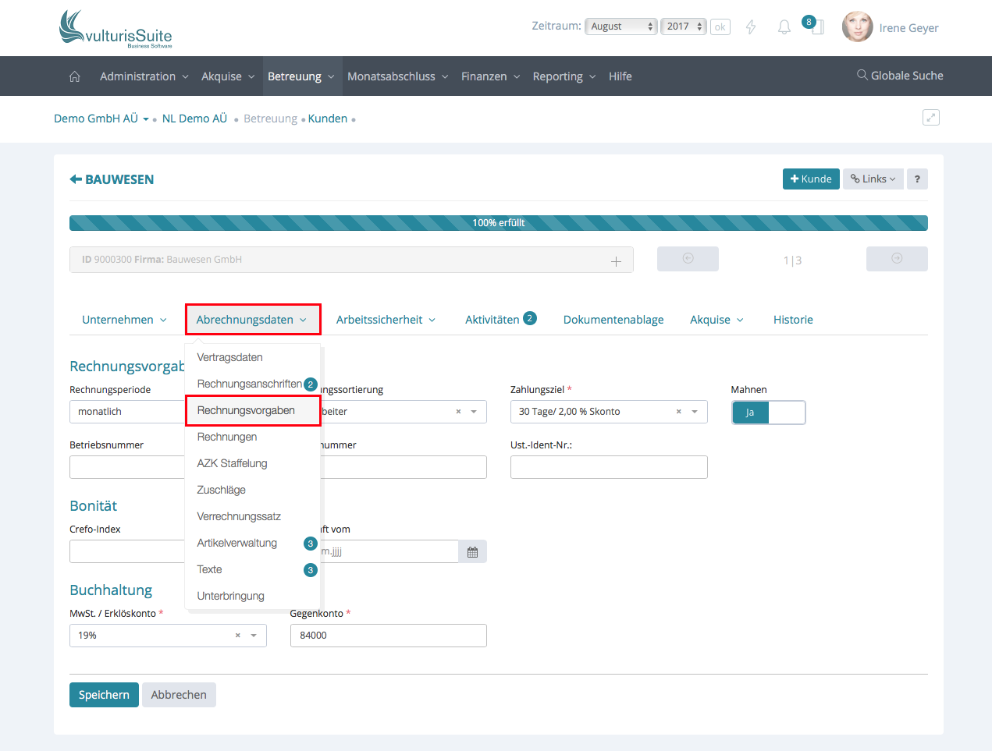Open the notifications bell
The image size is (992, 751).
point(784,27)
